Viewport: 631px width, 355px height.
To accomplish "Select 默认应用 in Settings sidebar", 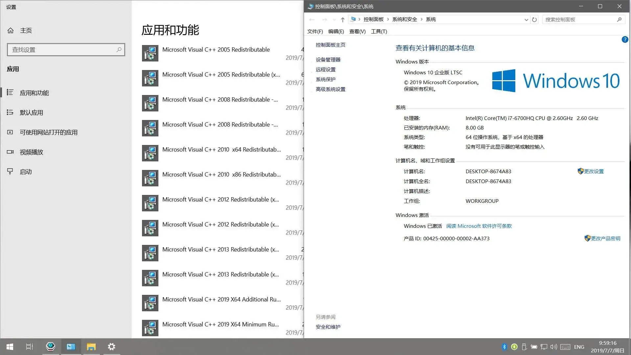I will [31, 113].
